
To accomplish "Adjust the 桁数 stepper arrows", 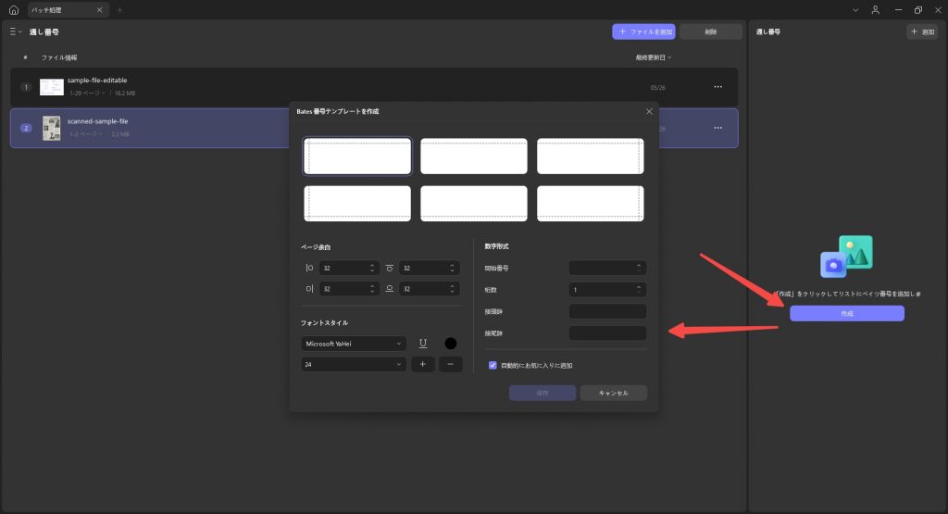I will click(x=639, y=290).
